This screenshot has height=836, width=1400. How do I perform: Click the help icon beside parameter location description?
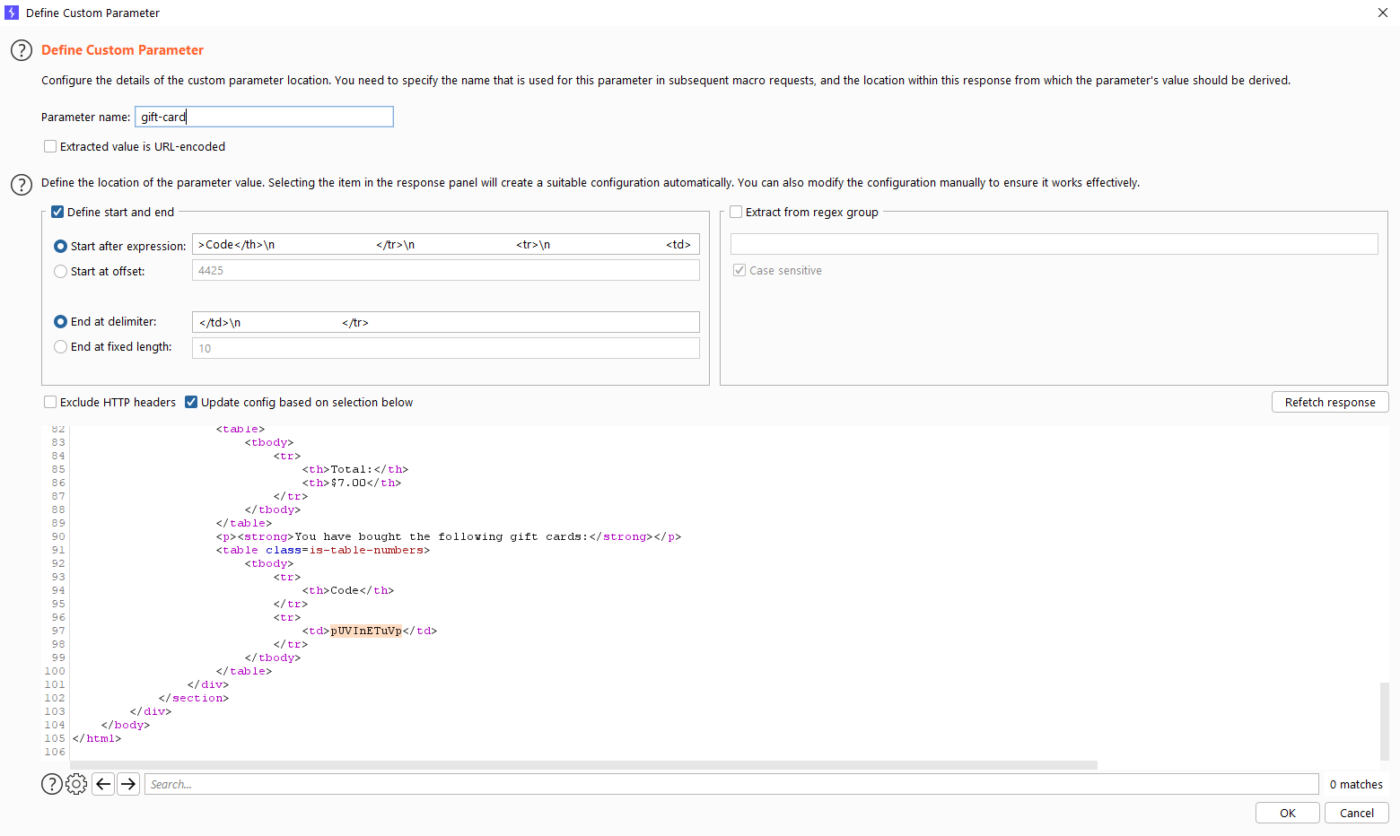click(22, 185)
